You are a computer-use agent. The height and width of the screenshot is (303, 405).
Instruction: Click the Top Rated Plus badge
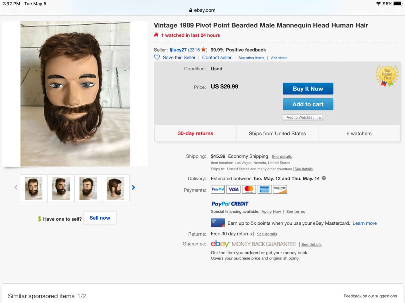coord(387,75)
